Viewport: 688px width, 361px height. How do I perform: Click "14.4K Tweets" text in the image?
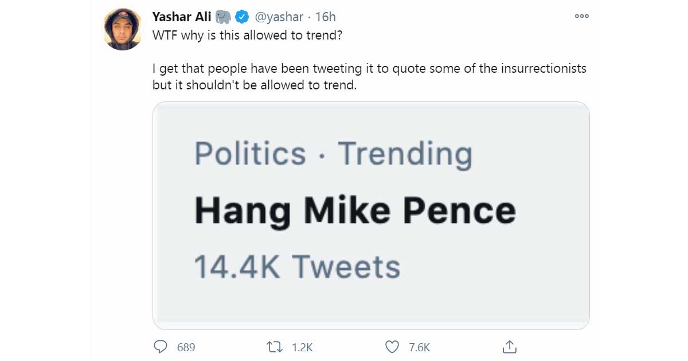point(297,266)
